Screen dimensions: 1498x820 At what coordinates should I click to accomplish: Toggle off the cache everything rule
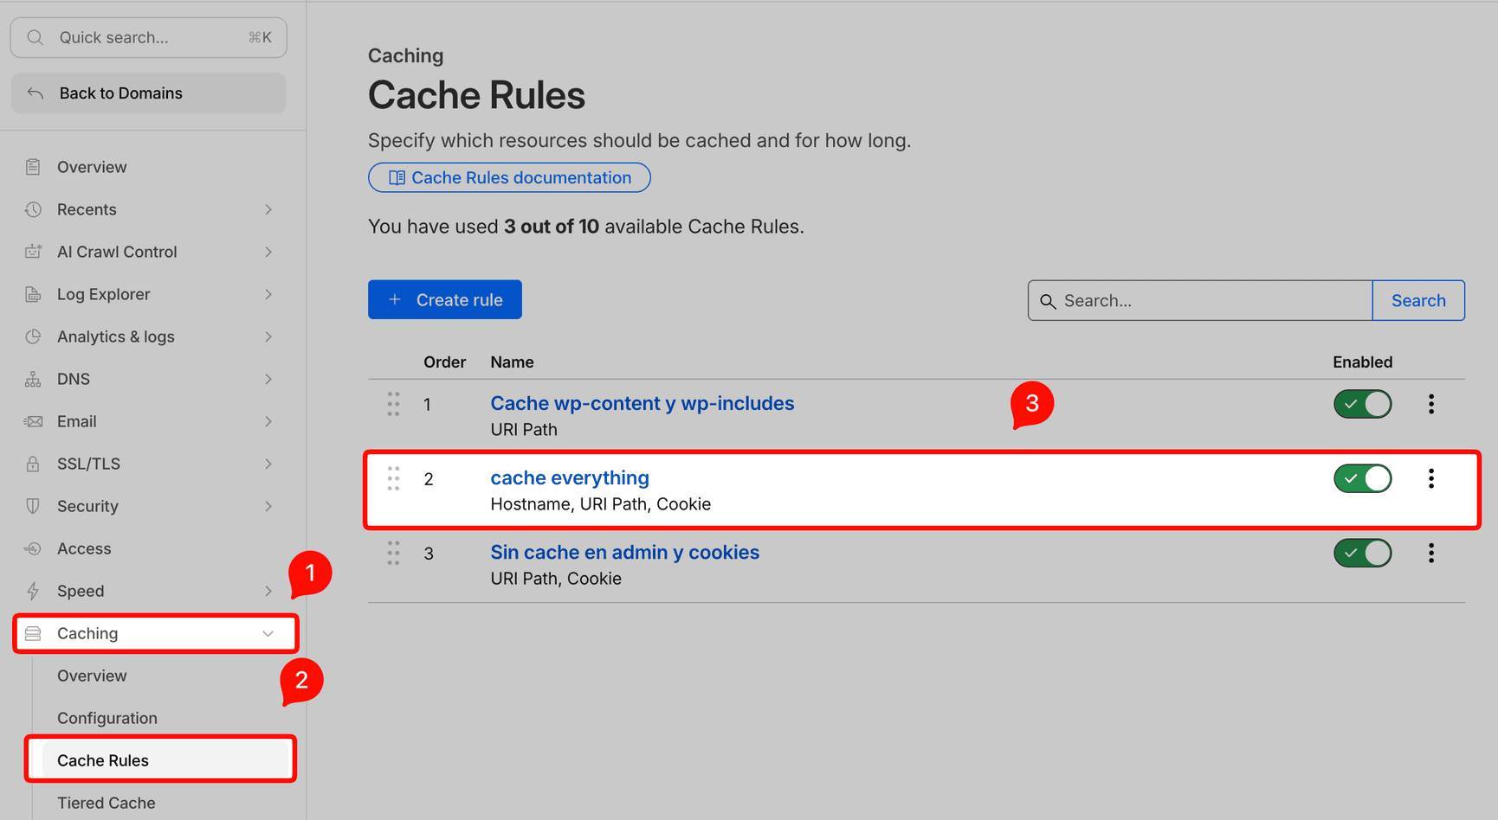coord(1362,478)
